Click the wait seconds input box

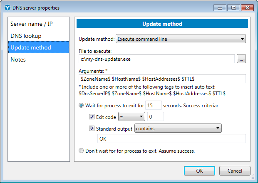tap(153, 105)
